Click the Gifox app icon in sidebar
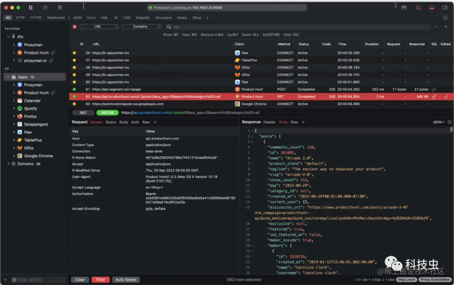 point(20,148)
